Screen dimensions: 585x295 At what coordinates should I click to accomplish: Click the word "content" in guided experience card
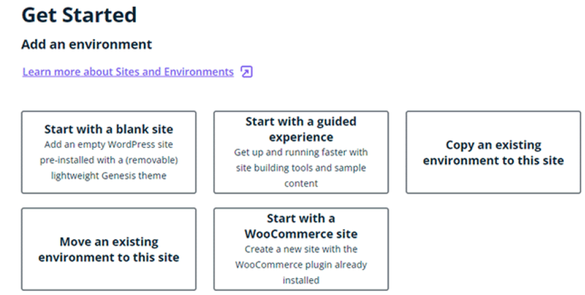[301, 183]
